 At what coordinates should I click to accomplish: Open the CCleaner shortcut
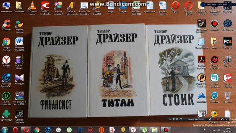tap(6, 25)
